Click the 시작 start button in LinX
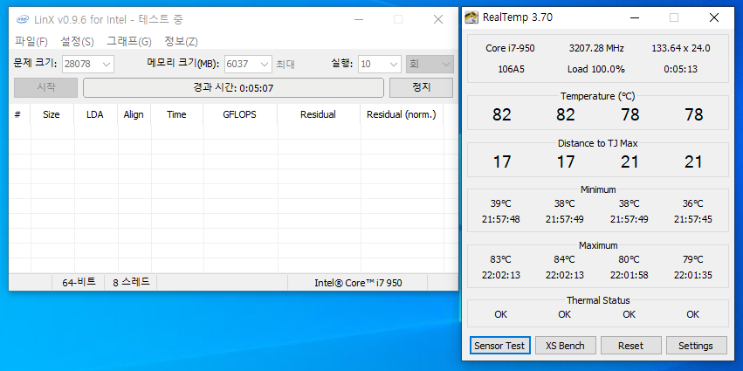743x371 pixels. [x=46, y=87]
